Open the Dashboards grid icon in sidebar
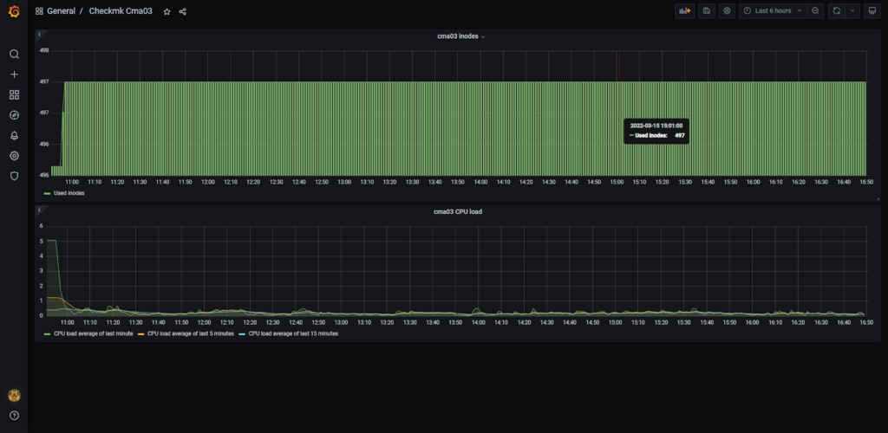888x433 pixels. (x=14, y=95)
